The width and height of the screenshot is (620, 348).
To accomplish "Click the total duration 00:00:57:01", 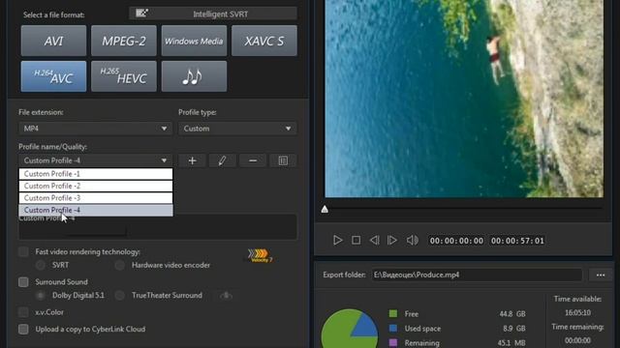I will click(517, 241).
